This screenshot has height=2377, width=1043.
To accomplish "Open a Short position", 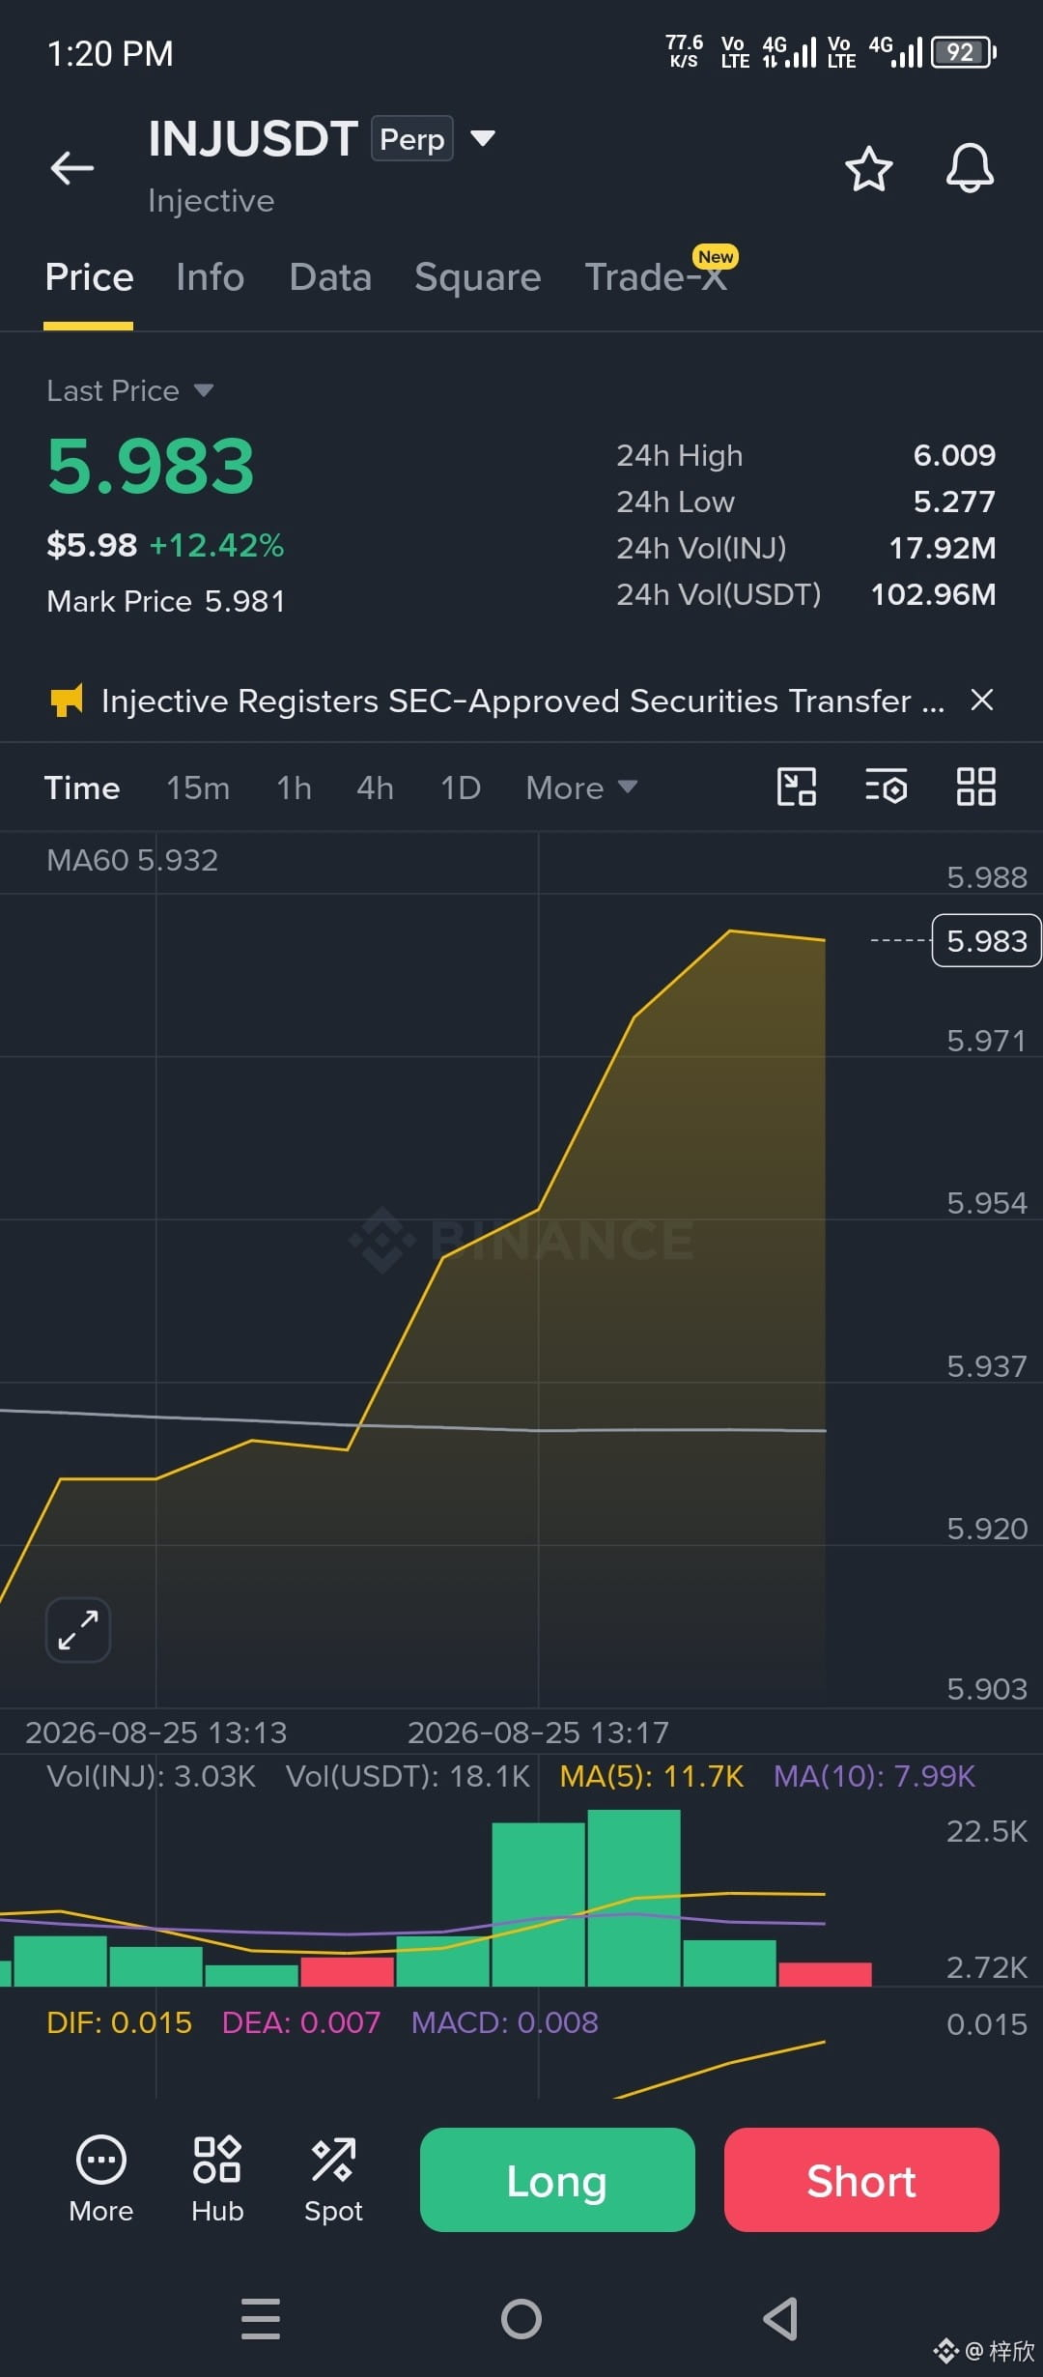I will 861,2180.
